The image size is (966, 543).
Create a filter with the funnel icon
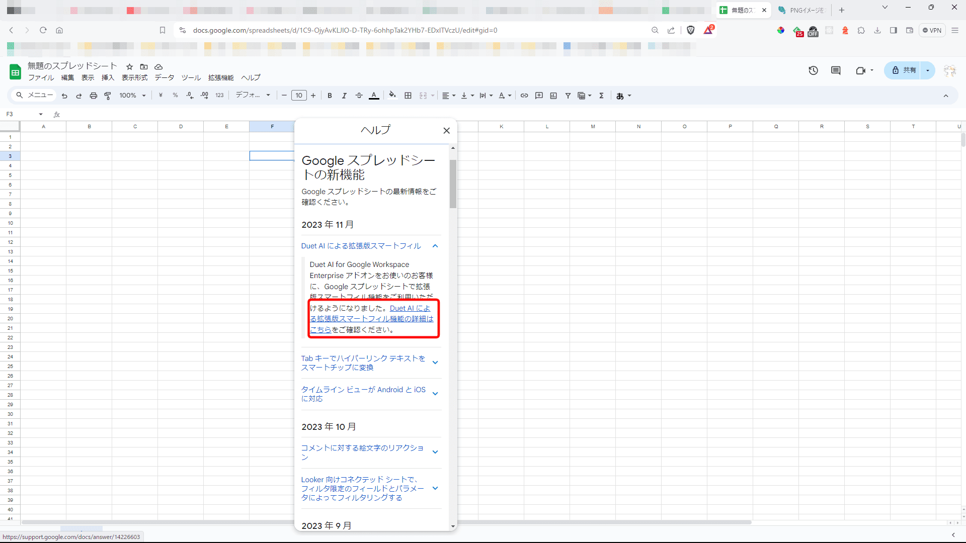[568, 96]
